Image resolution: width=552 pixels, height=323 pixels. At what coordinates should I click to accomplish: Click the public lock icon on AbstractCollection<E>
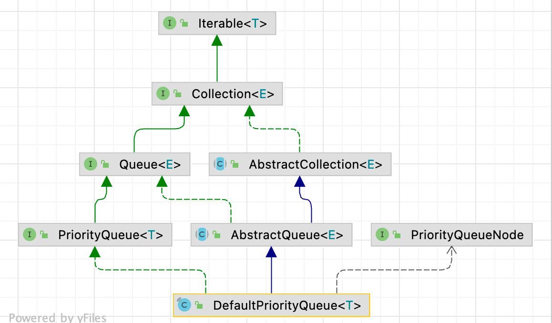click(x=235, y=164)
